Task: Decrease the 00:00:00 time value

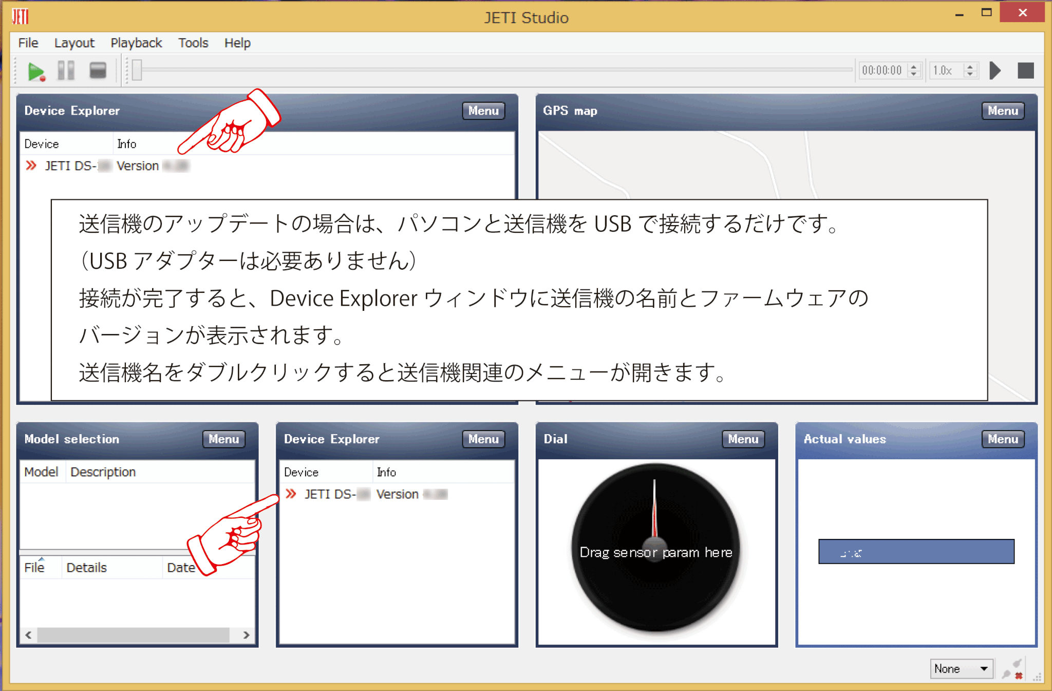Action: click(x=914, y=74)
